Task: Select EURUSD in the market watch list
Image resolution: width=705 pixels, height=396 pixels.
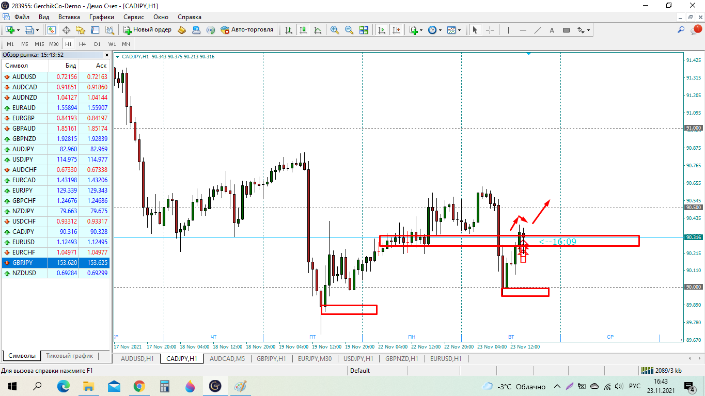Action: [24, 242]
